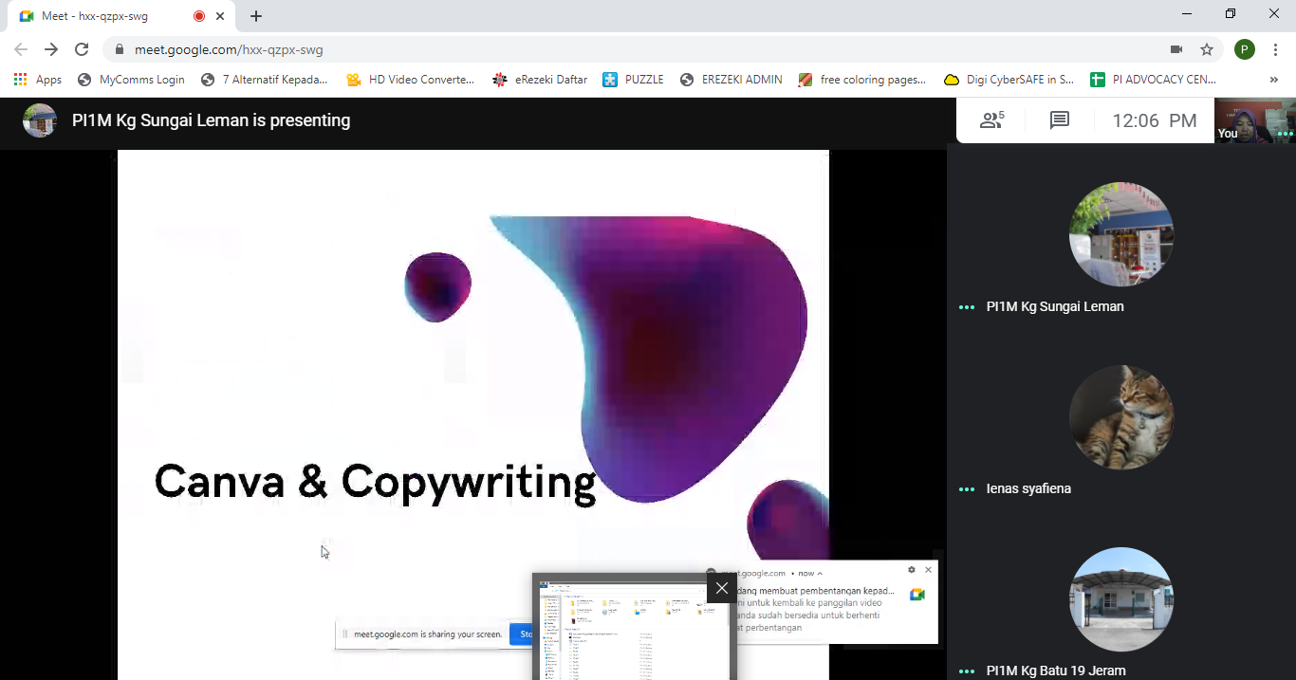Open Chrome profile avatar P
The height and width of the screenshot is (680, 1296).
[1244, 49]
